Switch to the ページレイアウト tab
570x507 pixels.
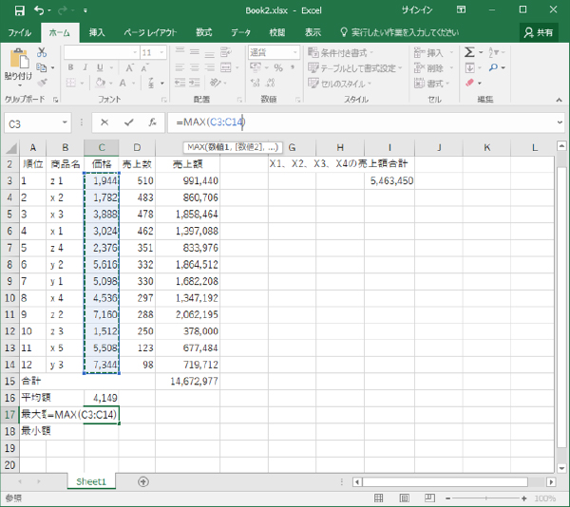click(x=150, y=32)
